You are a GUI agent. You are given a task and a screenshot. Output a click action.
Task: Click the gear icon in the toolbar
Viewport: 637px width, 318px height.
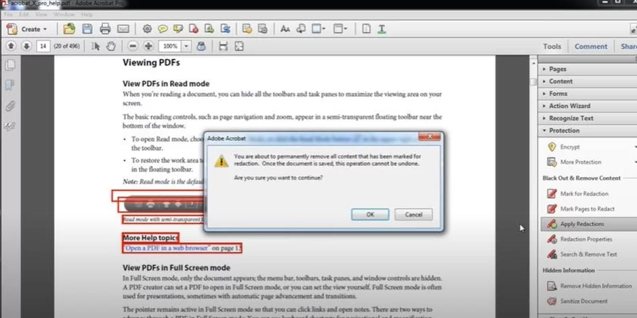pos(147,29)
